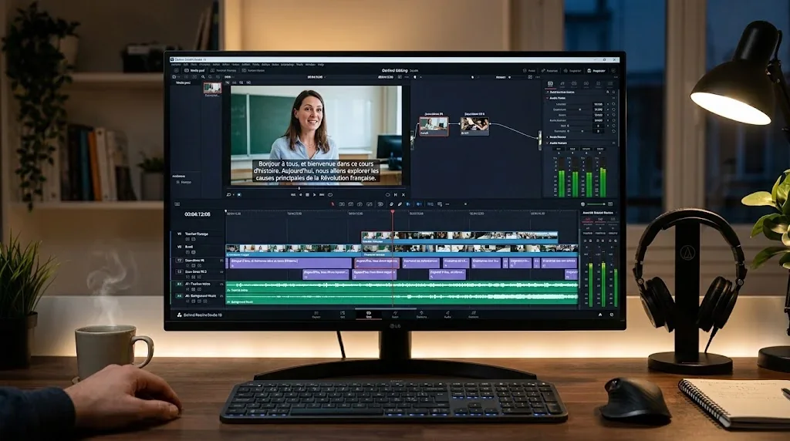
Task: Mute the Teacher Voice audio track
Action: (x=187, y=289)
